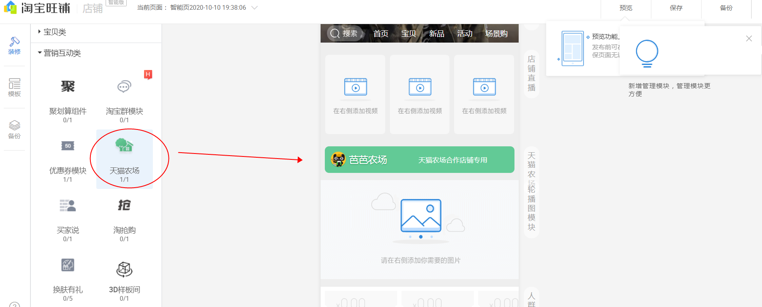Click the light bulb tip icon

(x=647, y=54)
